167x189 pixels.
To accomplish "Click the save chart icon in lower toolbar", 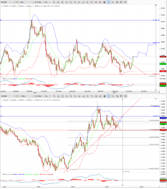I will point(121,96).
